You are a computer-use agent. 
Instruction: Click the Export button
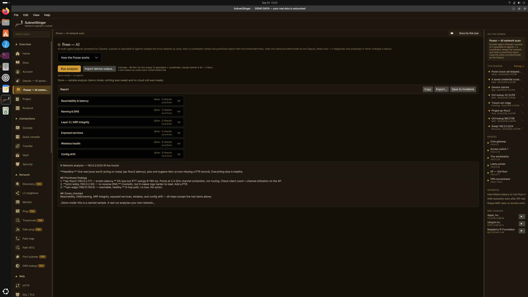[441, 89]
